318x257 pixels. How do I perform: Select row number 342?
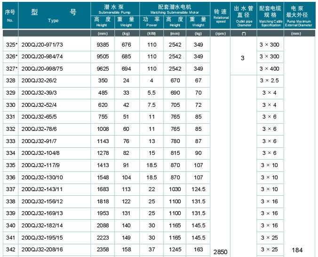tap(10, 249)
